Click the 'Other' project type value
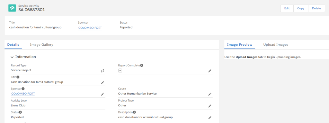 click(x=122, y=105)
